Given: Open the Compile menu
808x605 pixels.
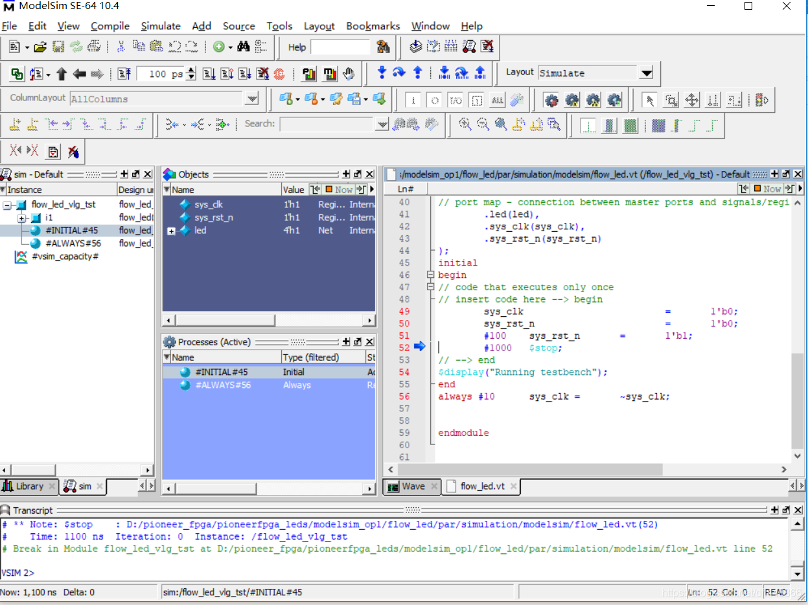Looking at the screenshot, I should tap(110, 26).
